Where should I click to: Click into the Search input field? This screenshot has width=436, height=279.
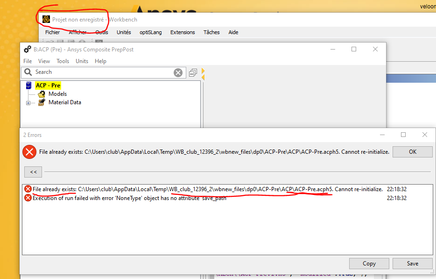point(103,72)
